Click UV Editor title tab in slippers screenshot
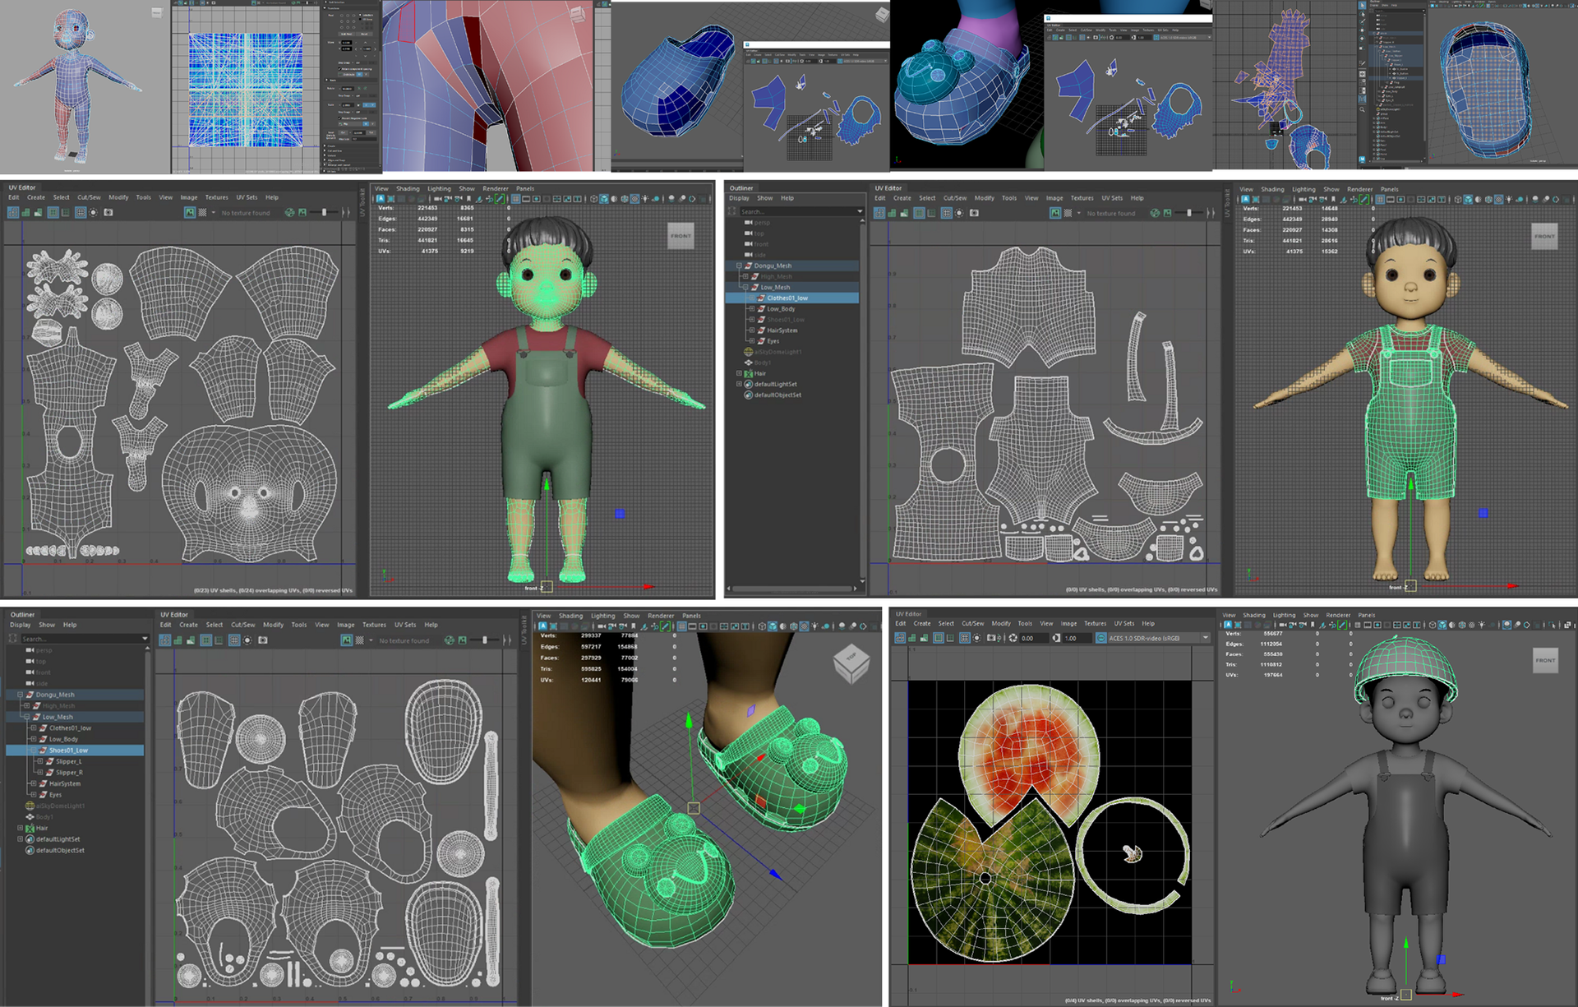Viewport: 1578px width, 1007px height. [x=174, y=615]
